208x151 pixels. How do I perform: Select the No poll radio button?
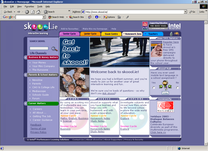[177, 87]
